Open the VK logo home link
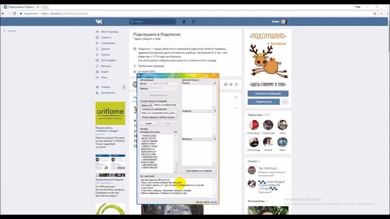Screen dimensions: 390x219 pos(99,22)
